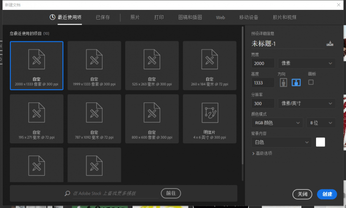Click the document name 未标题-1 field

288,44
